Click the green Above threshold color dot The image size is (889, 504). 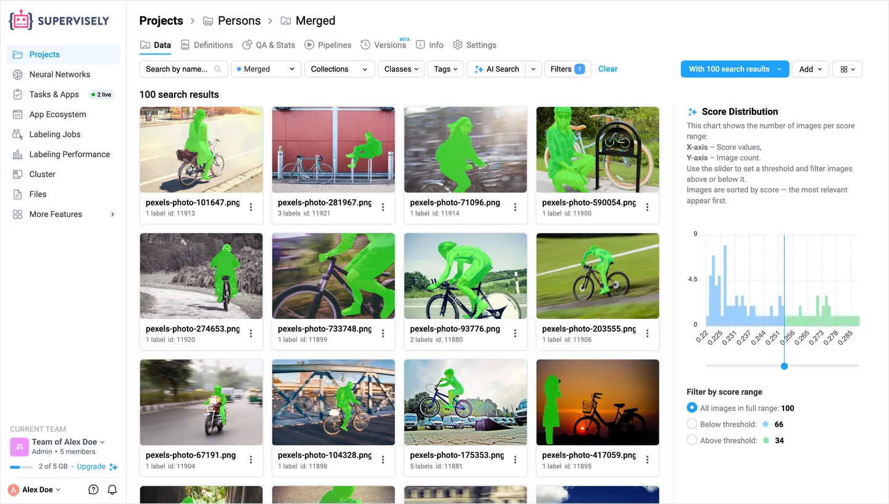[x=766, y=440]
